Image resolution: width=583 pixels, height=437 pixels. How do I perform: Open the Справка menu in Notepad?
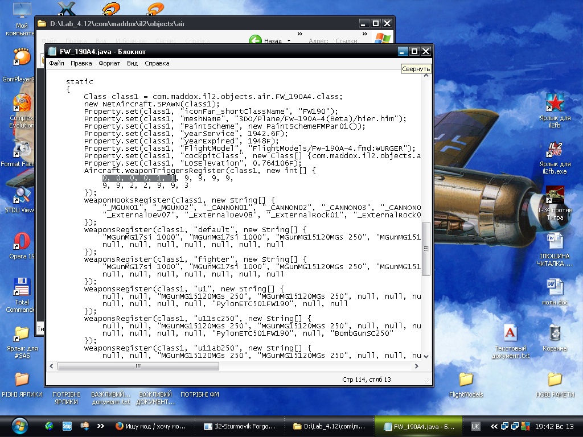pos(157,63)
